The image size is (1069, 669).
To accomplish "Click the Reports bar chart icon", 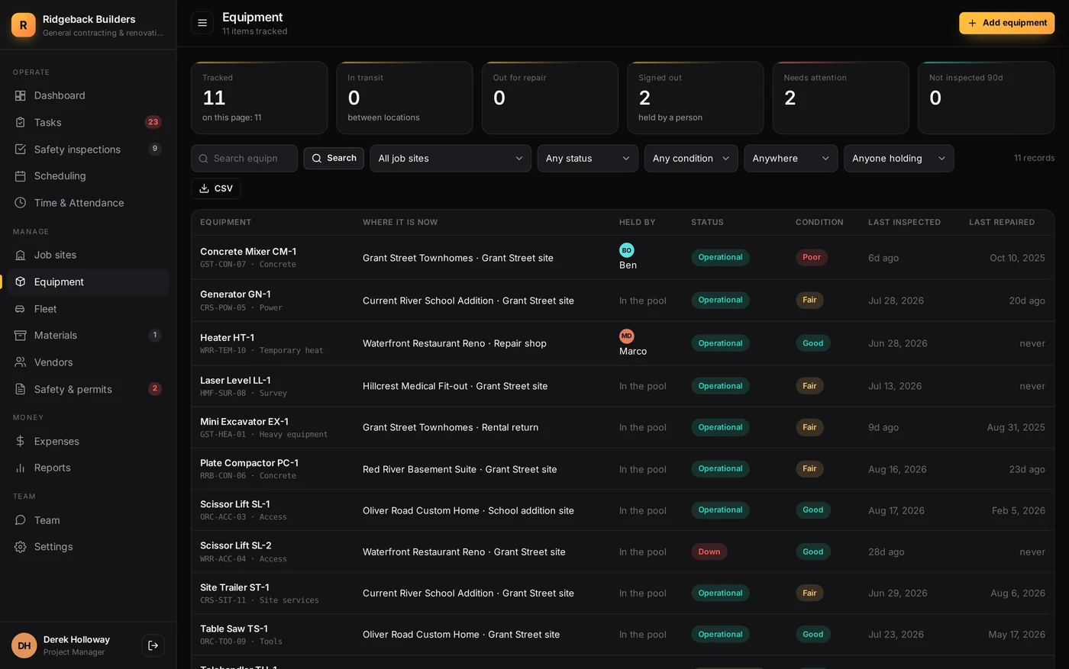I will click(21, 468).
